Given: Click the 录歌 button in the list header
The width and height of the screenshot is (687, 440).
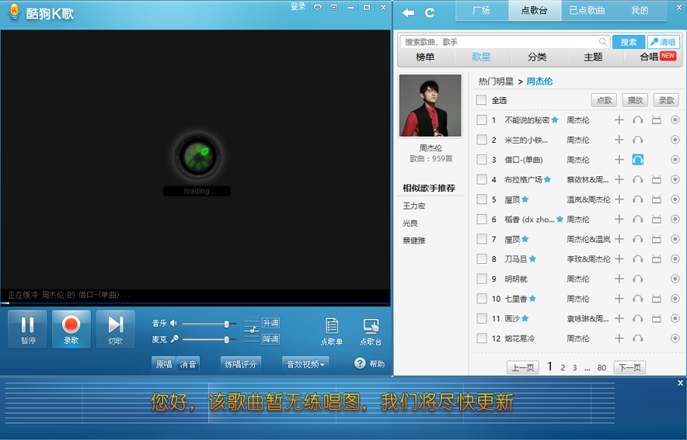Looking at the screenshot, I should click(x=667, y=100).
